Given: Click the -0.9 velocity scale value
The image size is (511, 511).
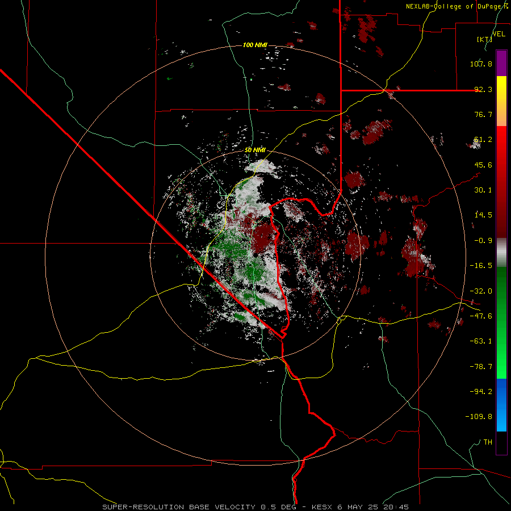Looking at the screenshot, I should (483, 241).
